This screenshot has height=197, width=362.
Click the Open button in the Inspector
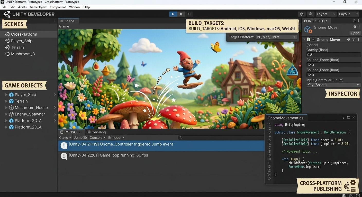click(x=355, y=33)
